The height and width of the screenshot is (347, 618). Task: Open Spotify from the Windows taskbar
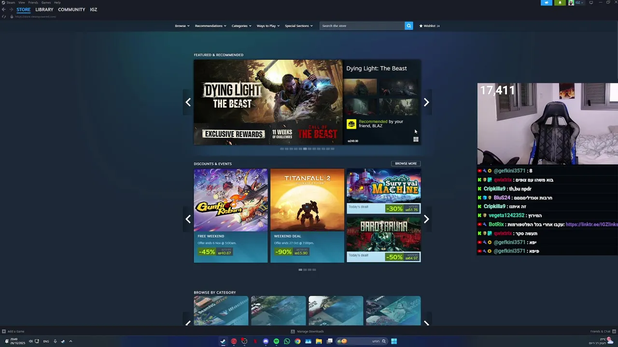(276, 341)
